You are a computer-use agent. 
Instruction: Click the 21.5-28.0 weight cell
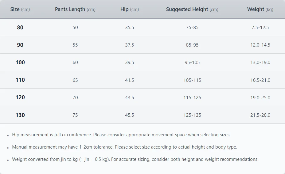(x=260, y=115)
